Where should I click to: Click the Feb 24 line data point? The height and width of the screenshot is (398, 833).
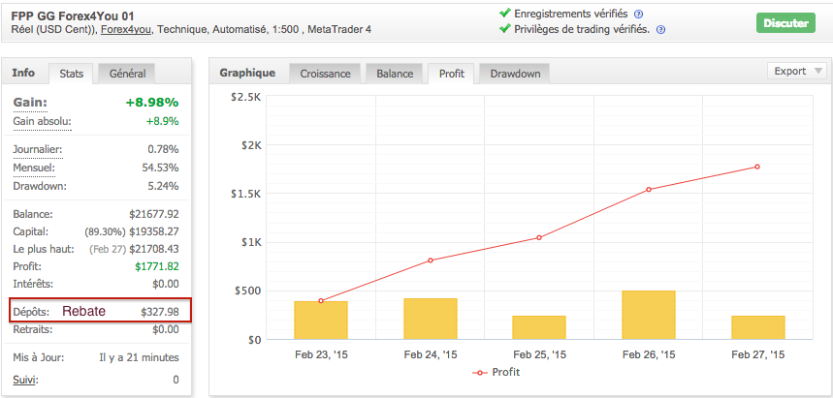tap(430, 260)
